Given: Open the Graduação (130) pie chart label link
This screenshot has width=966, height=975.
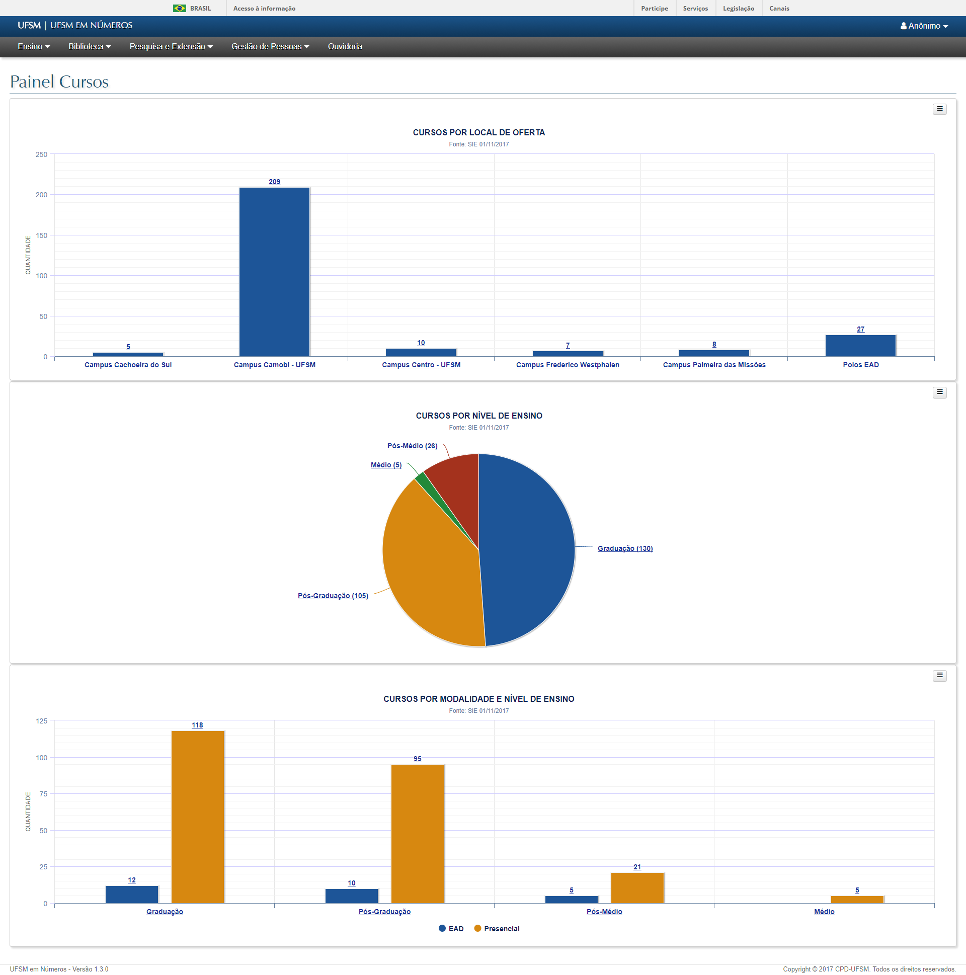Looking at the screenshot, I should 625,548.
